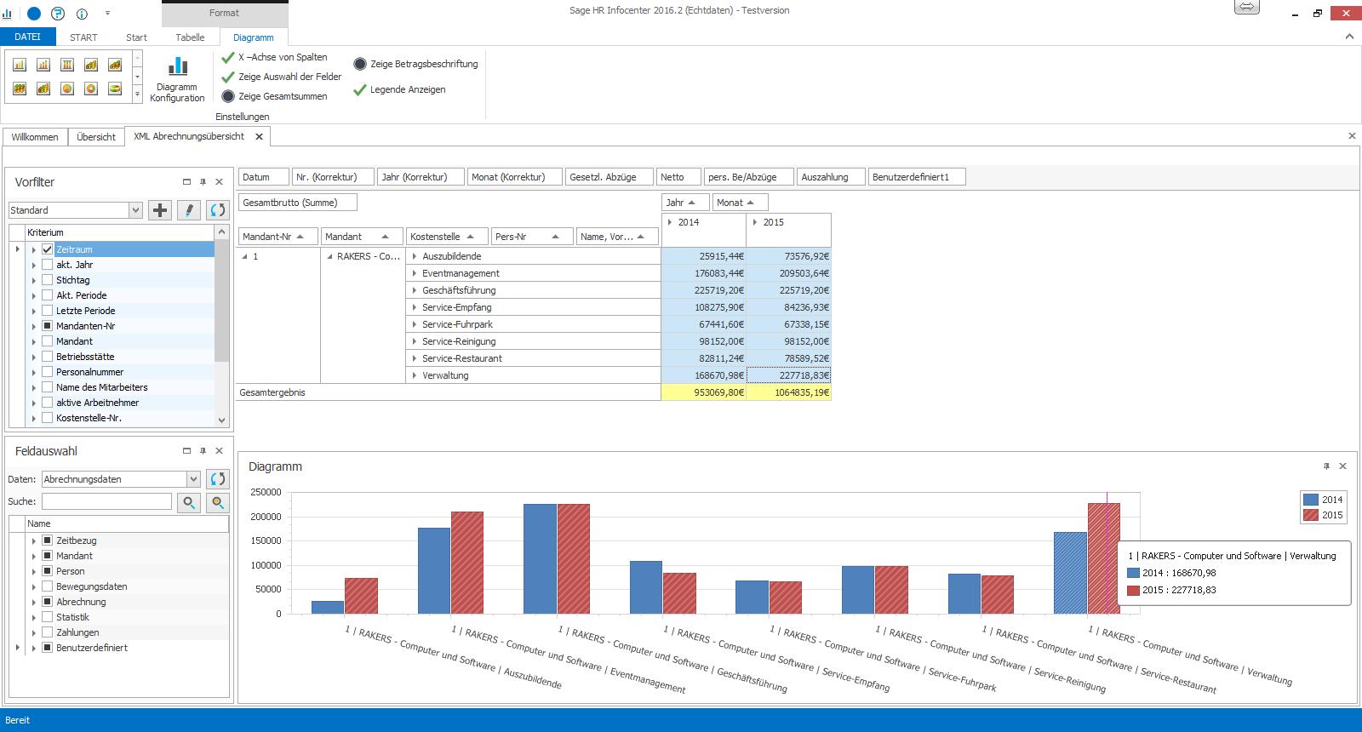The height and width of the screenshot is (732, 1362).
Task: Click the Auszahlung field button
Action: tap(830, 177)
